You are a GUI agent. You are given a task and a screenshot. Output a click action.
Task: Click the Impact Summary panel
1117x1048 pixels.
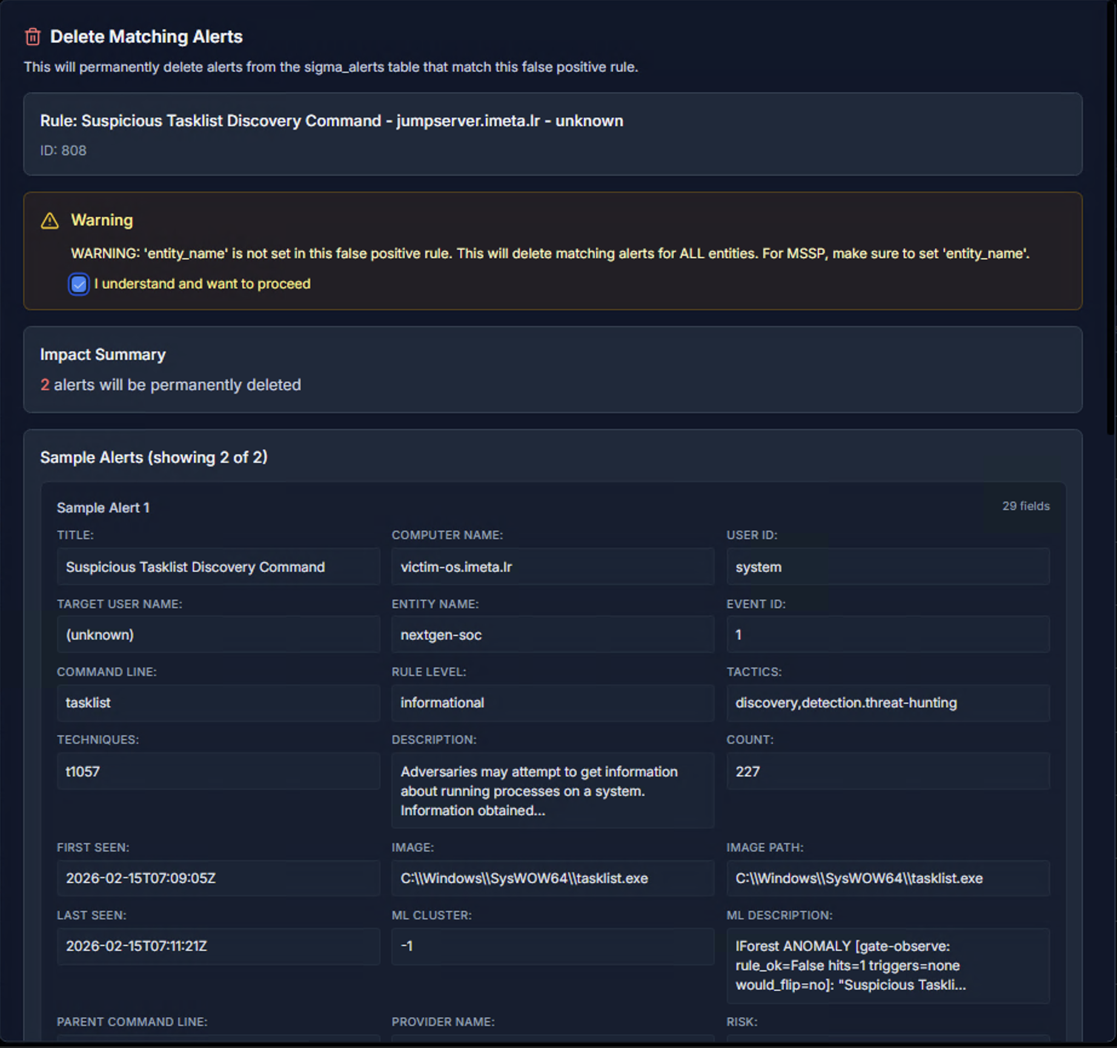pyautogui.click(x=553, y=370)
